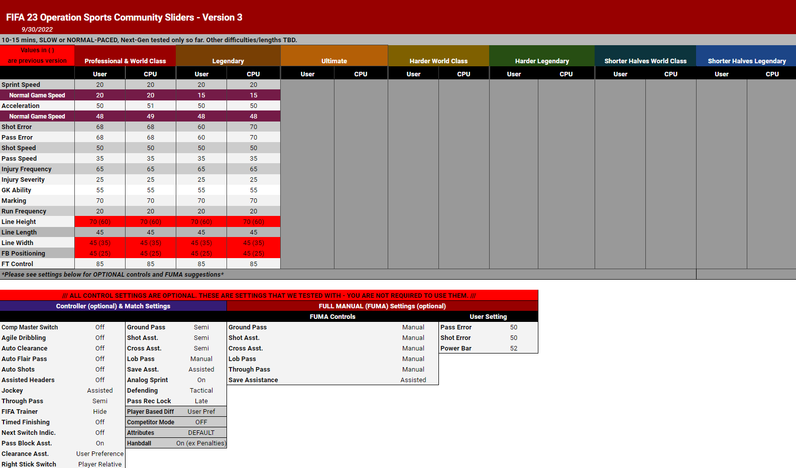The width and height of the screenshot is (796, 468).
Task: Click the Power Bar value 52
Action: [x=513, y=348]
